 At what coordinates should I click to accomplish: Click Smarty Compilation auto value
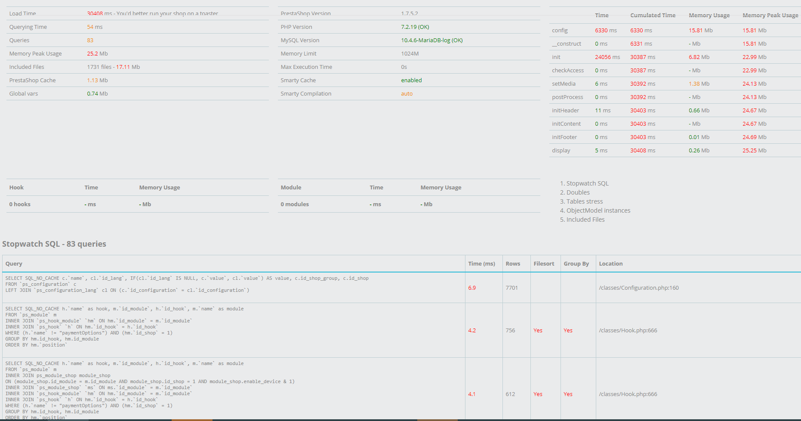click(x=407, y=93)
